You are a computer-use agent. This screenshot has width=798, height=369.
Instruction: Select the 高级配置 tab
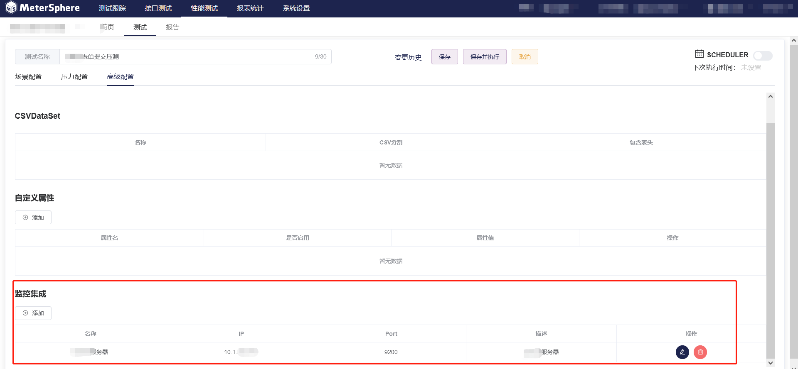point(121,77)
